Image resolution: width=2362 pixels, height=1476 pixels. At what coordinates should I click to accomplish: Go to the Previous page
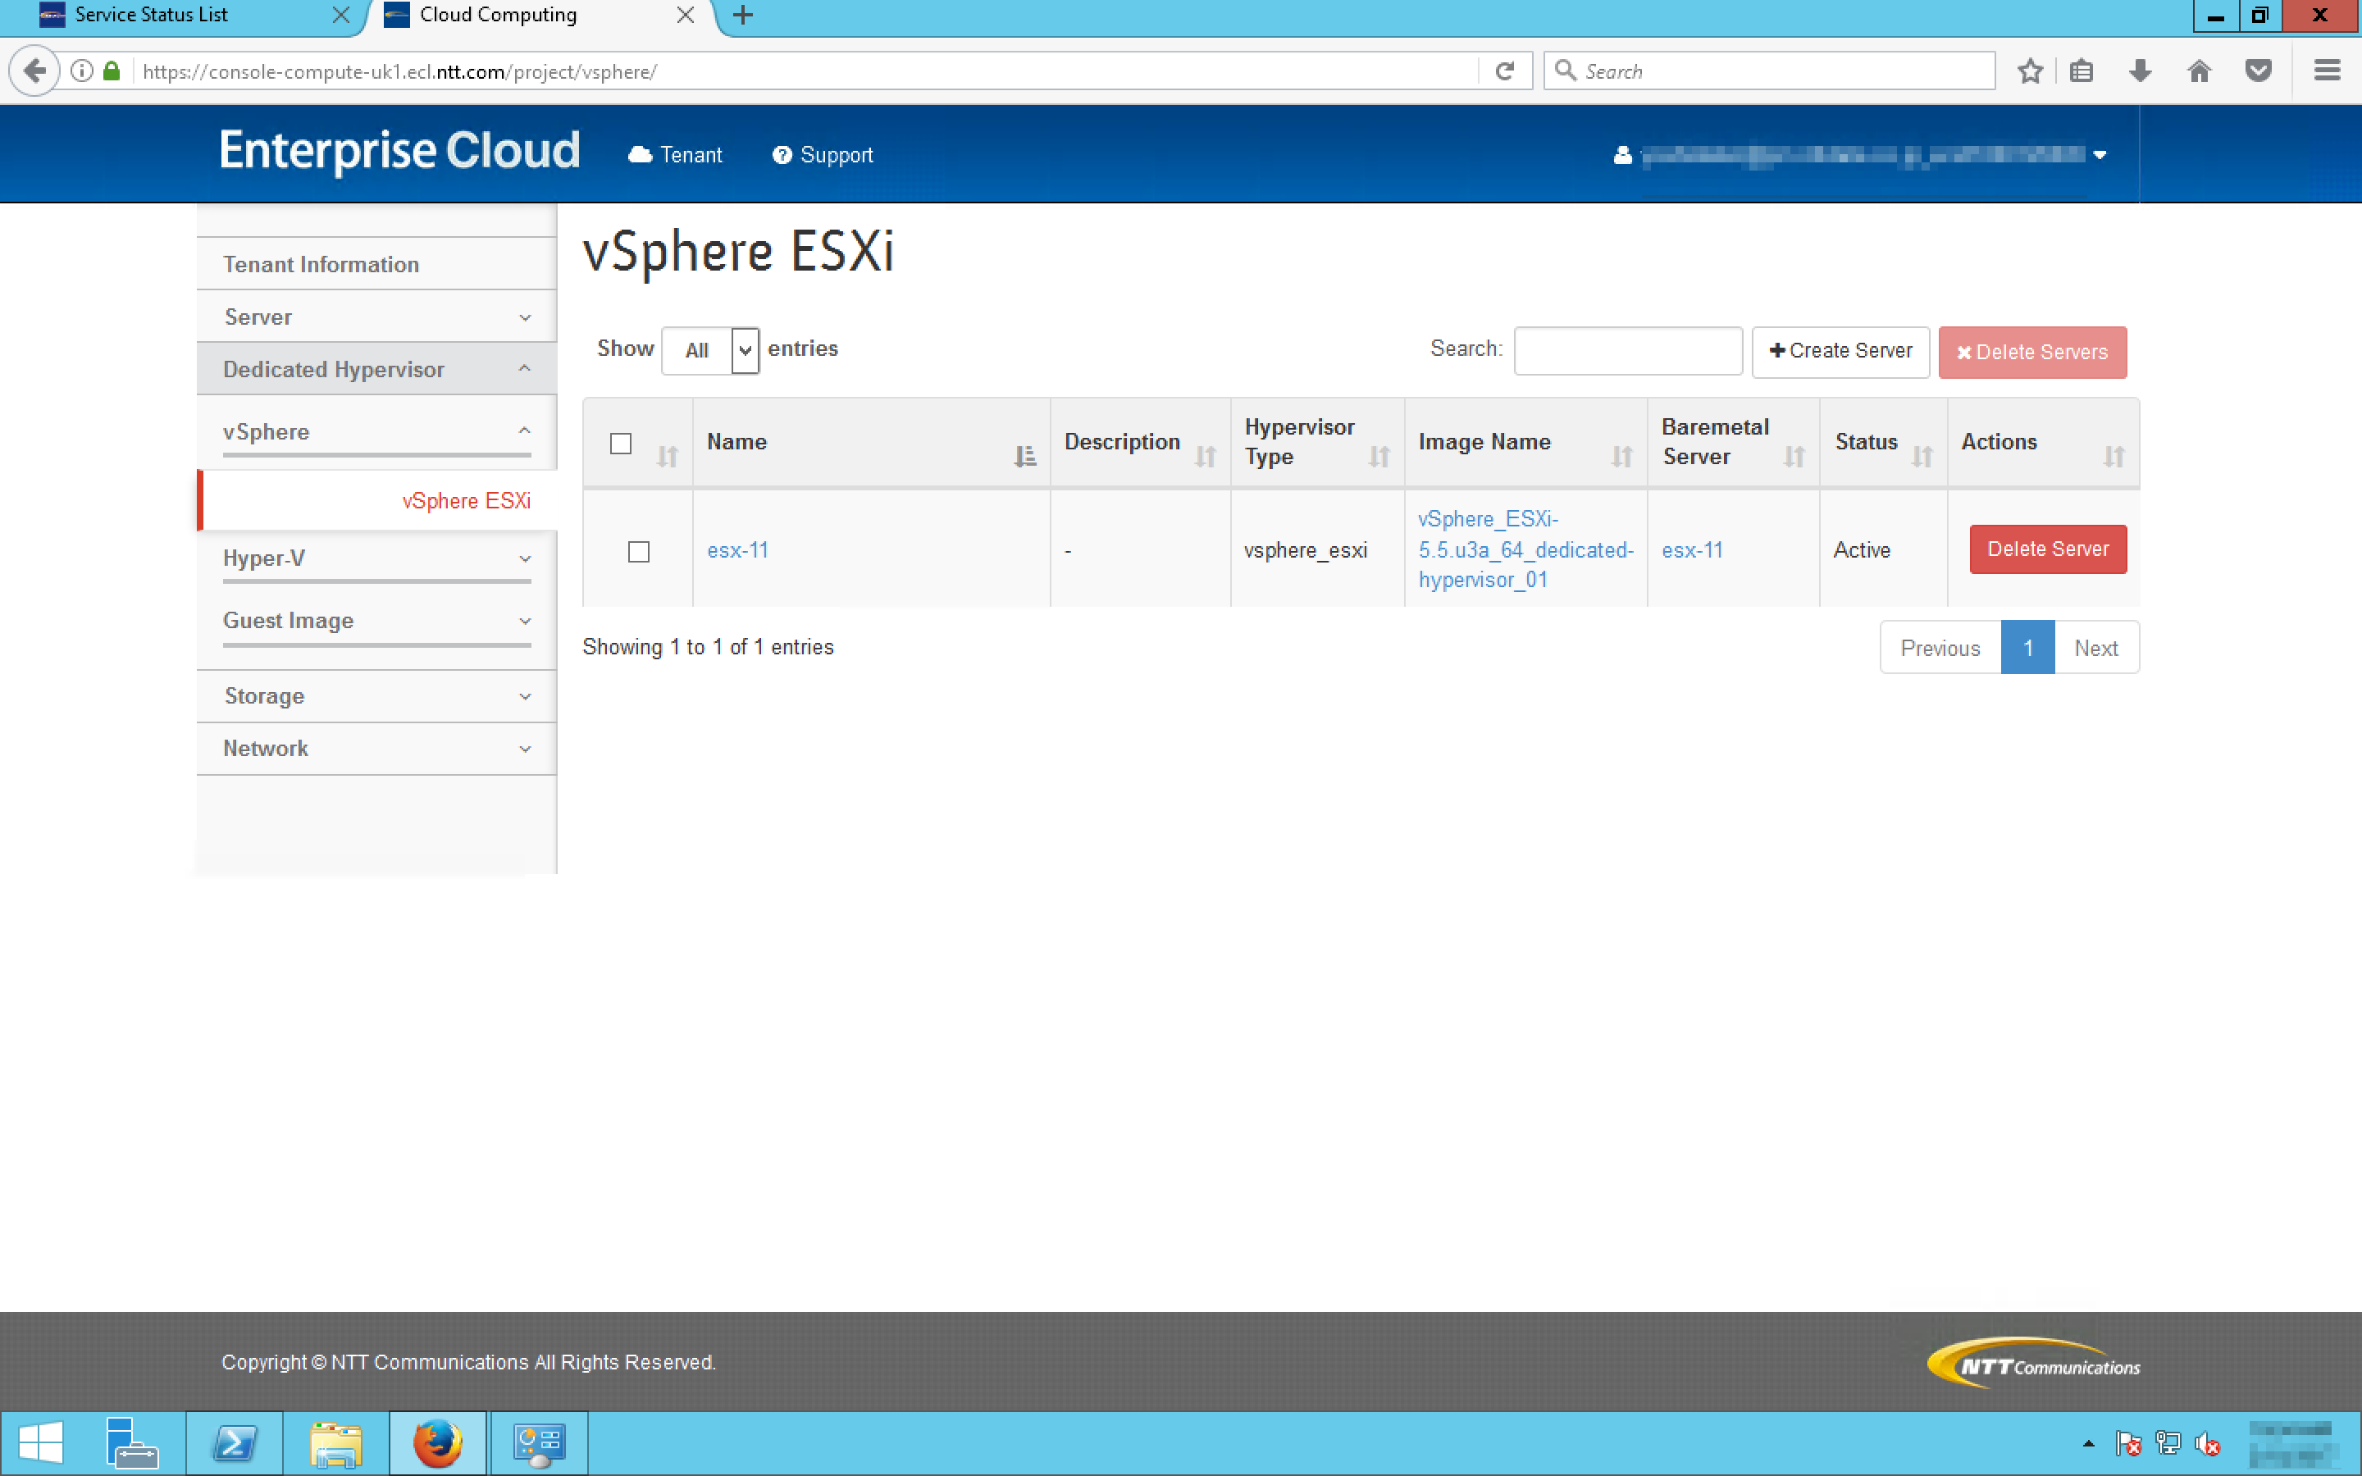pos(1940,648)
